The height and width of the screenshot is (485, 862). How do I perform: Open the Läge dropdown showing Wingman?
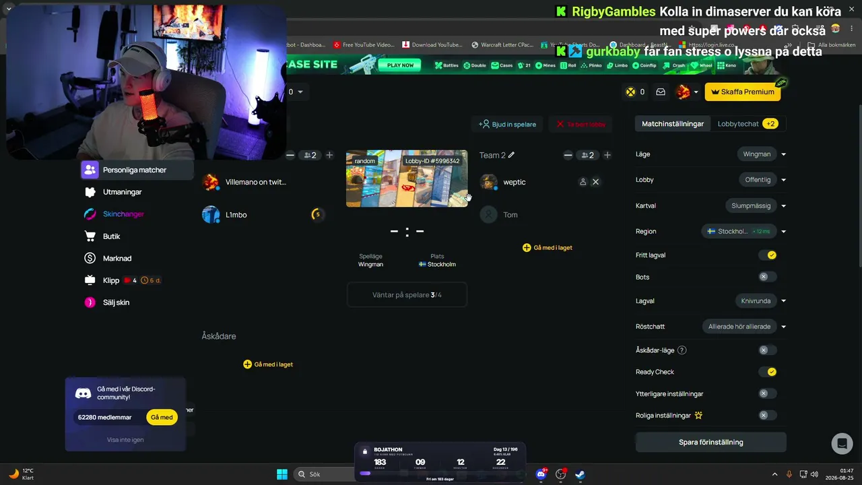[x=762, y=154]
